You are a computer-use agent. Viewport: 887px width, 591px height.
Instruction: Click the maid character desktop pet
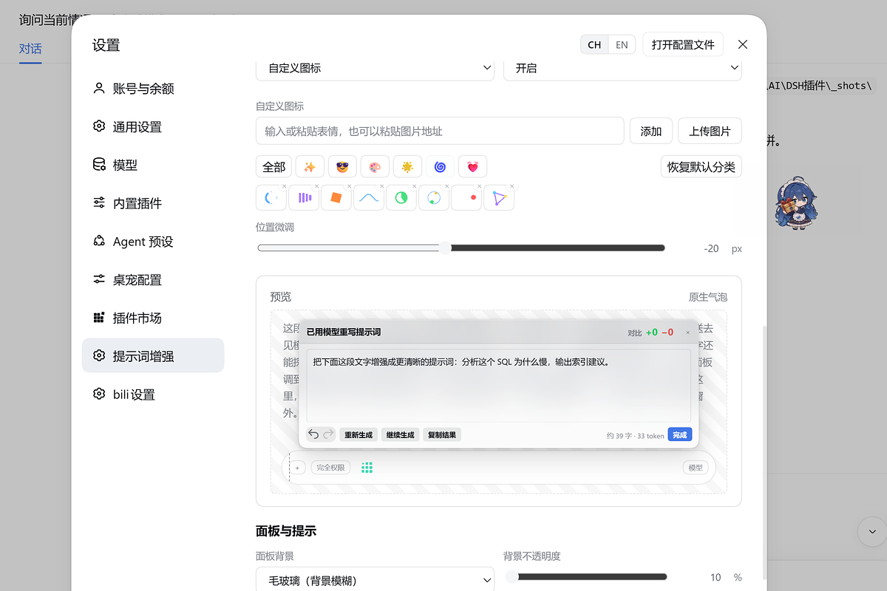[x=797, y=203]
